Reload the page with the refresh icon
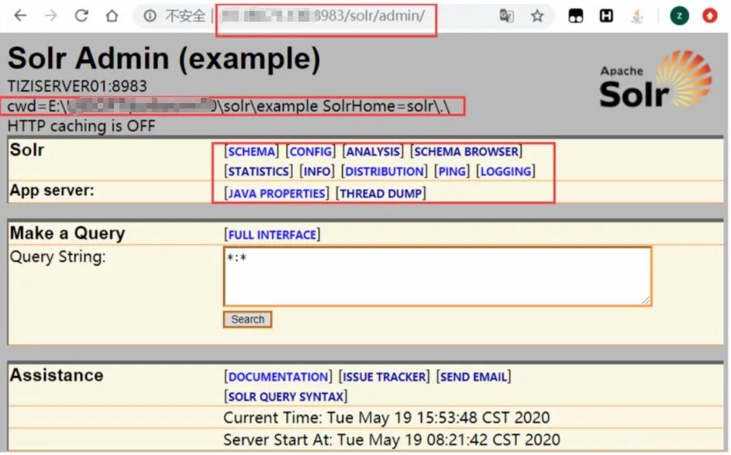This screenshot has height=455, width=731. pos(81,16)
